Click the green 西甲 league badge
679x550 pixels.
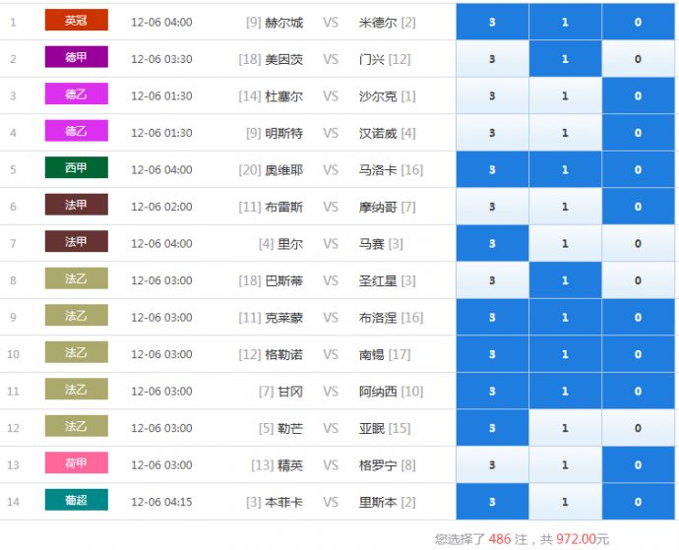(76, 168)
